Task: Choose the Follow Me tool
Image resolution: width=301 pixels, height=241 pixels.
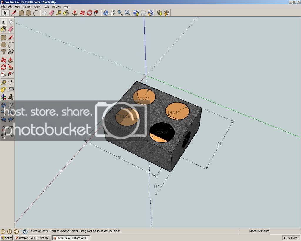Action: click(x=11, y=67)
